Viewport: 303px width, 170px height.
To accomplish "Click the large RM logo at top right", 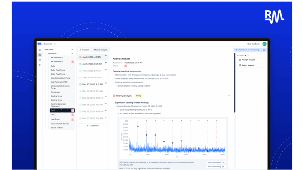I will point(275,17).
